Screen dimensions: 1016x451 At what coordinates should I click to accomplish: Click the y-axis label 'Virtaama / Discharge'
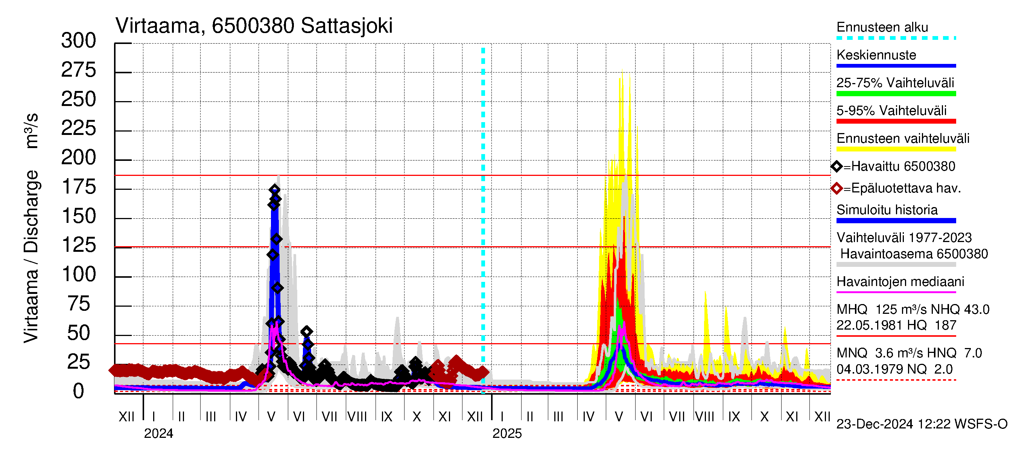[31, 257]
